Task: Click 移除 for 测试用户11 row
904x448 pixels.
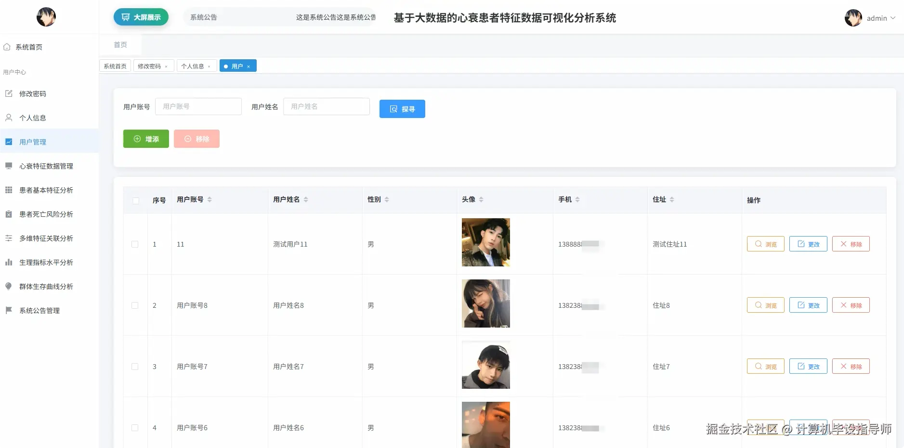Action: pos(851,244)
